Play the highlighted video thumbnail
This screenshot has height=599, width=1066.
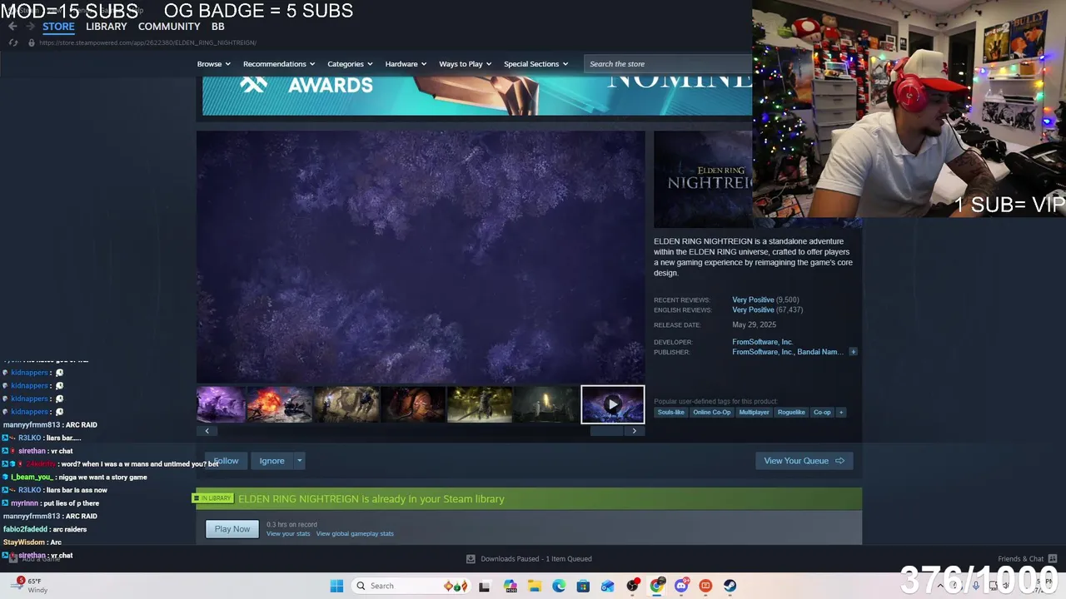coord(613,405)
